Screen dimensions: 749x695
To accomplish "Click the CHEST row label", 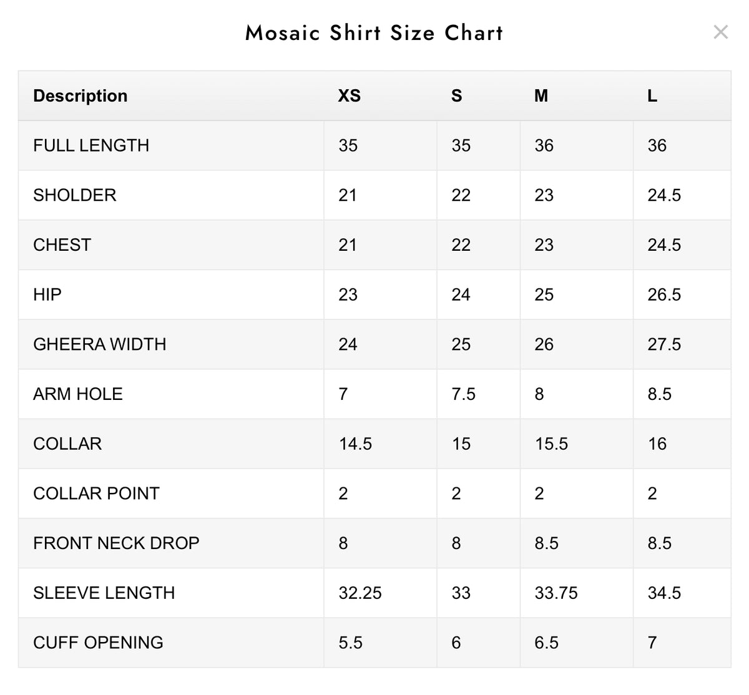I will 62,245.
